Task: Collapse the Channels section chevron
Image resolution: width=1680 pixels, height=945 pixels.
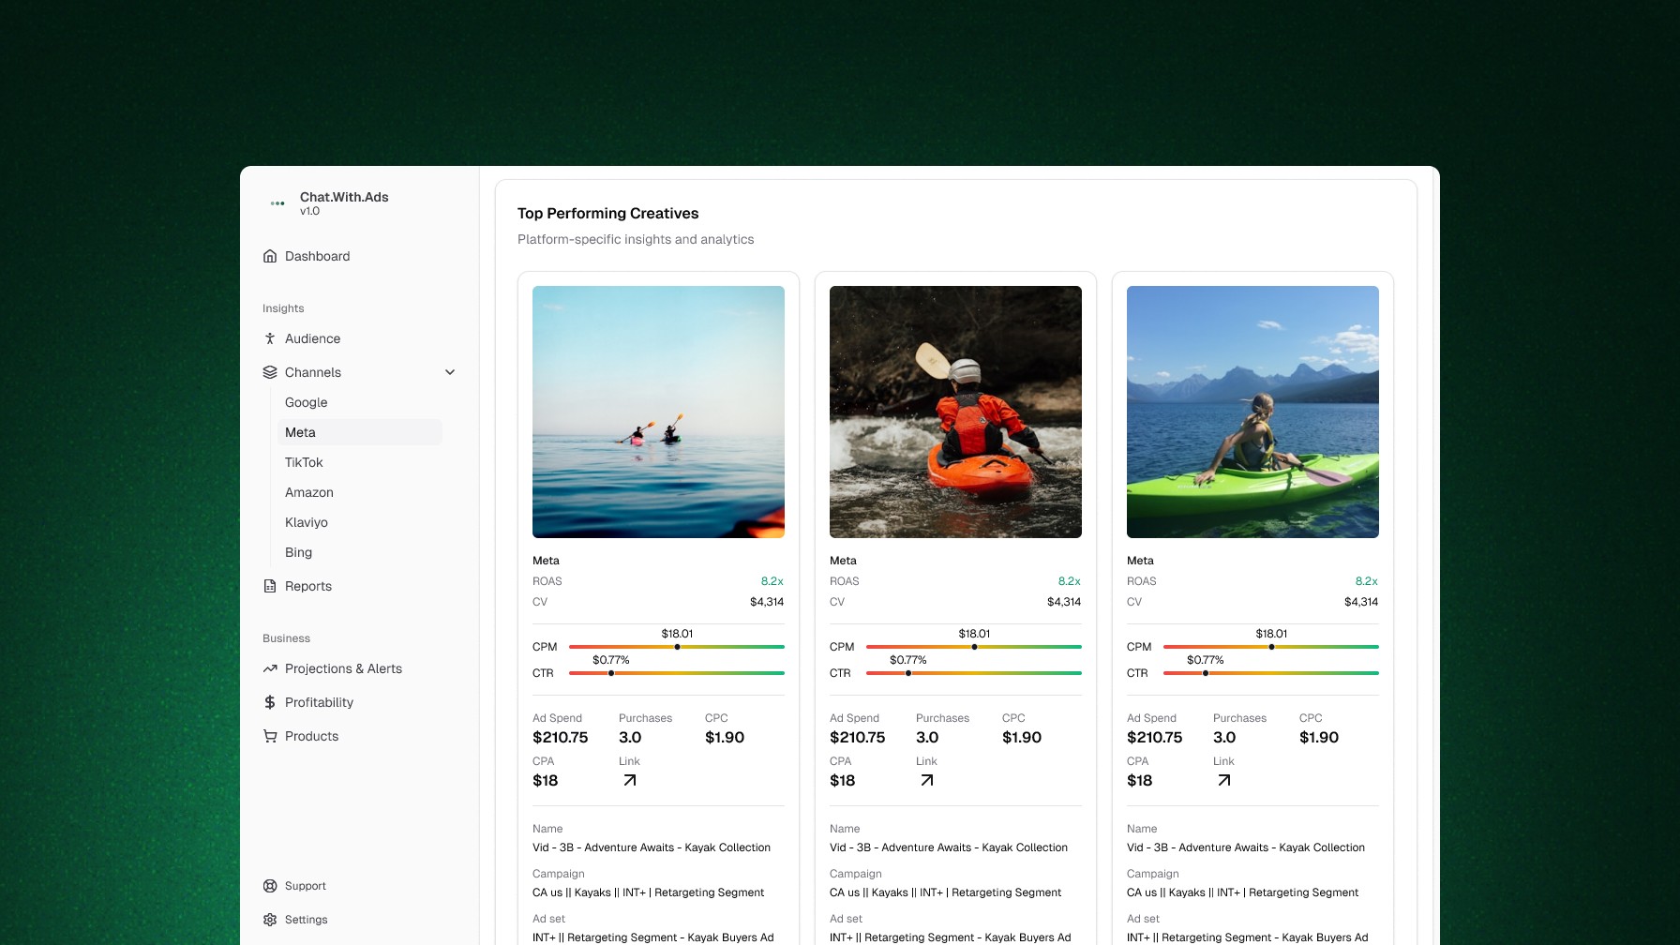Action: pos(450,372)
